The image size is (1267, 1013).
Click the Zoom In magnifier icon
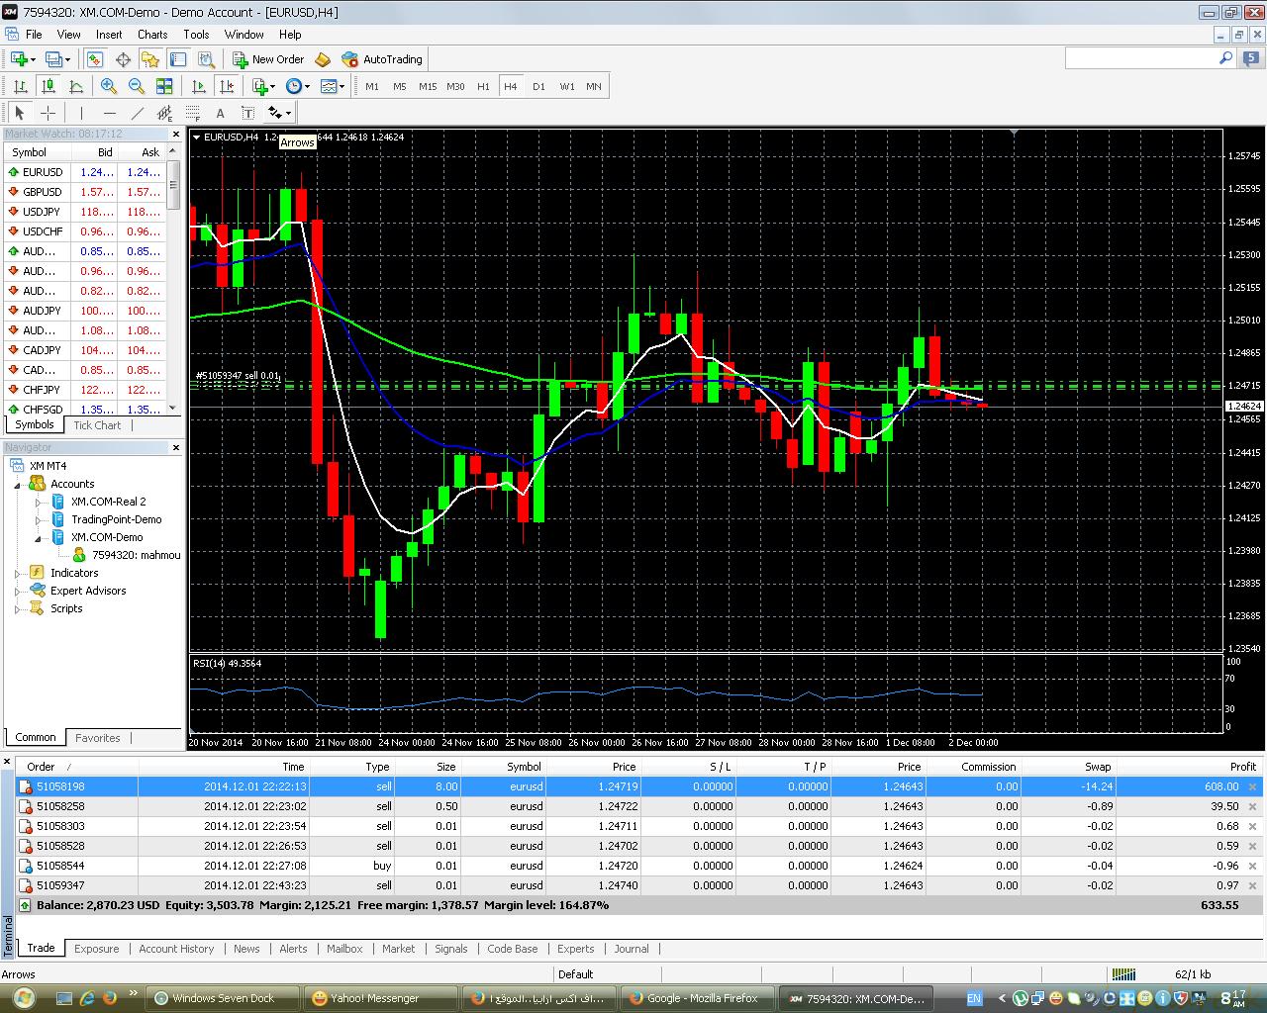tap(109, 86)
